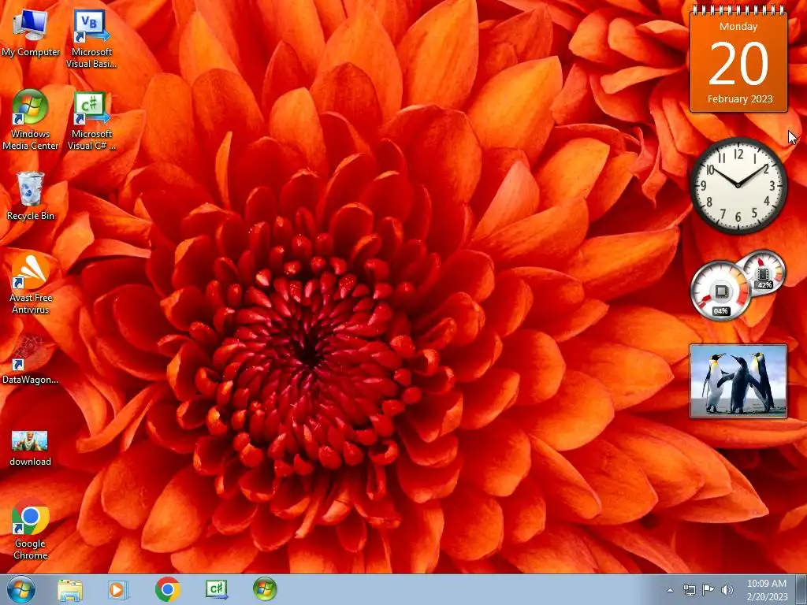This screenshot has width=807, height=605.
Task: Click the Show desktop button
Action: (801, 589)
